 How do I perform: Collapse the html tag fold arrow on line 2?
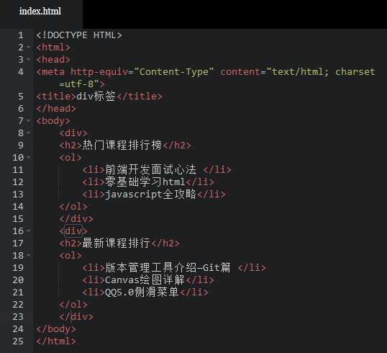(x=29, y=47)
